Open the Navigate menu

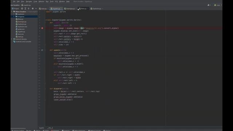[29, 1]
